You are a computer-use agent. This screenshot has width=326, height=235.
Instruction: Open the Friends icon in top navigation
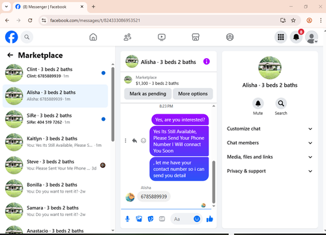pyautogui.click(x=127, y=37)
